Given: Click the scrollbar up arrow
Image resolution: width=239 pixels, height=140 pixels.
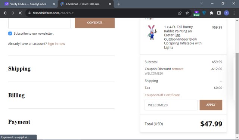Looking at the screenshot, I should [237, 20].
